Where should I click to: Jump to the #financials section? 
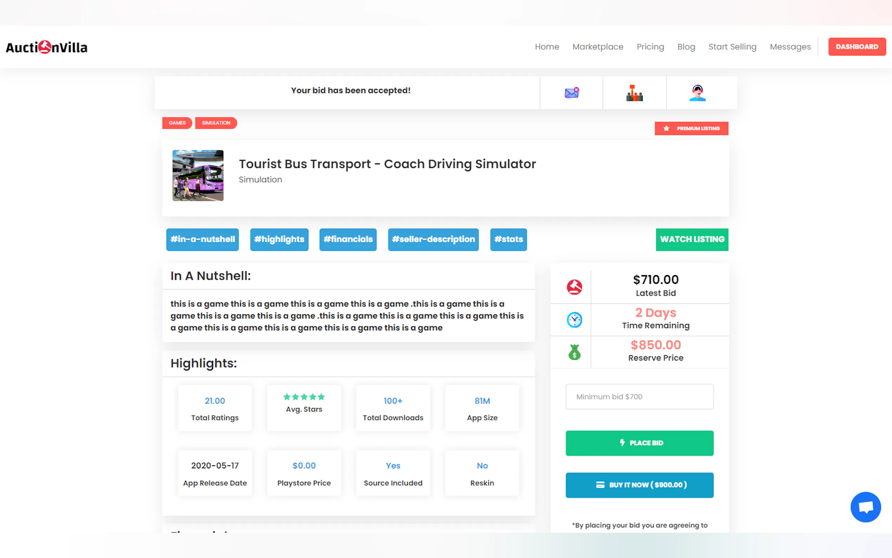[348, 240]
